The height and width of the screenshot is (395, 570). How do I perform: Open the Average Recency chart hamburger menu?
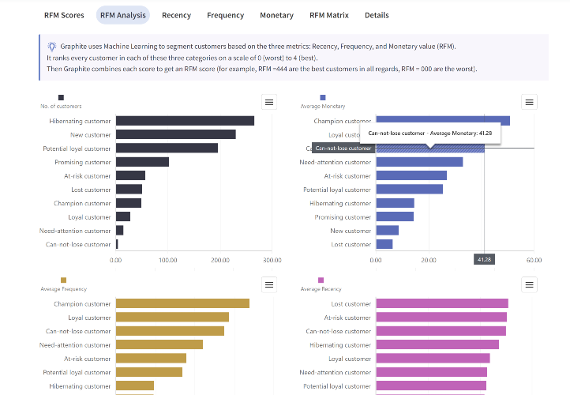point(529,284)
